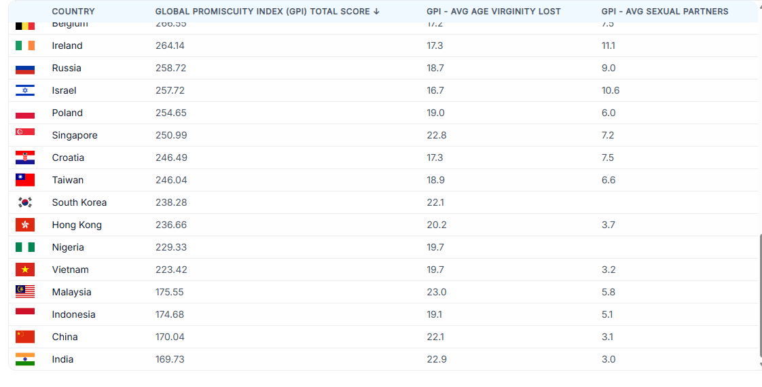Click the China flag icon

(25, 337)
